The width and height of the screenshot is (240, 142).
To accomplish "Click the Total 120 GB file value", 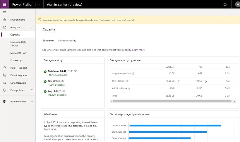I will [199, 96].
